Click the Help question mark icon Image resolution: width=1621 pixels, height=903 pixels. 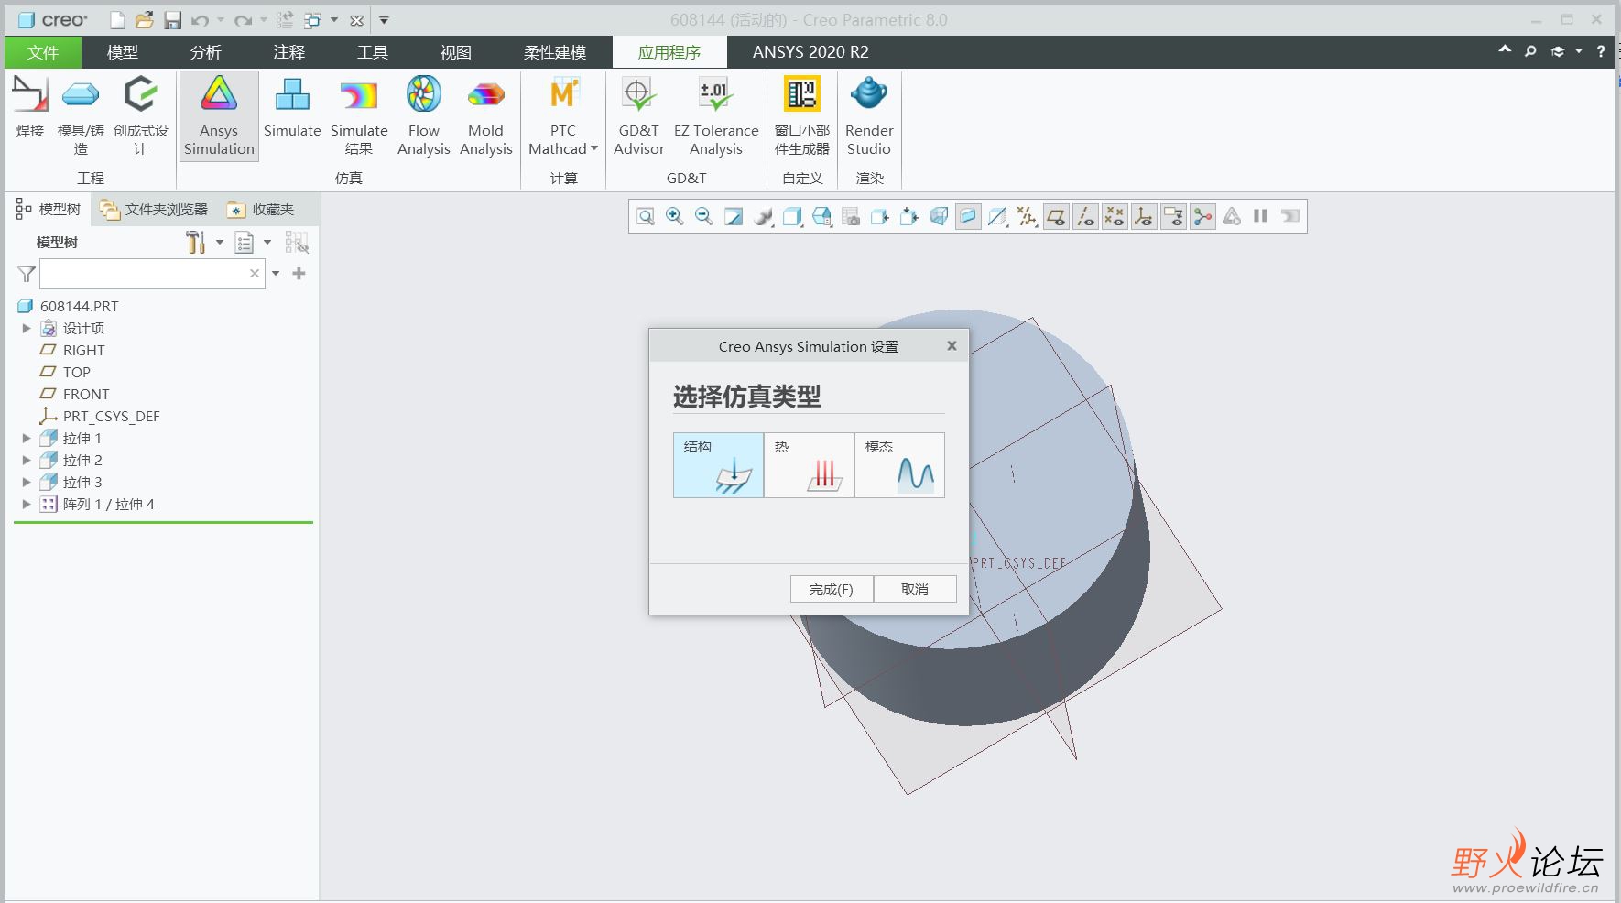pyautogui.click(x=1601, y=52)
